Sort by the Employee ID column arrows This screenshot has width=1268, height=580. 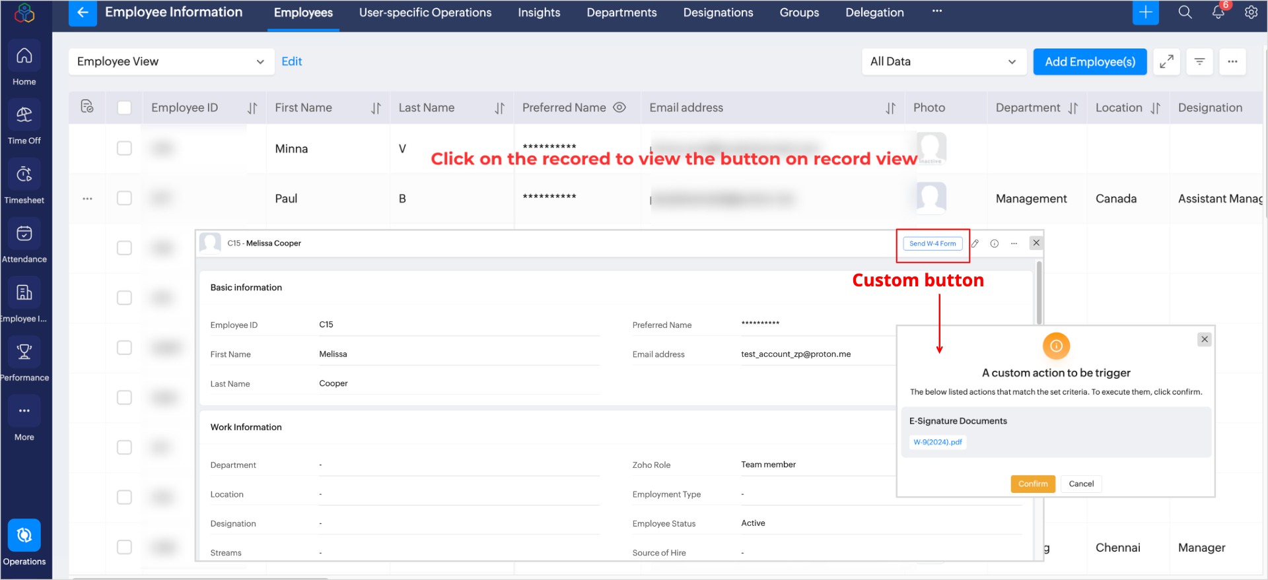click(252, 108)
